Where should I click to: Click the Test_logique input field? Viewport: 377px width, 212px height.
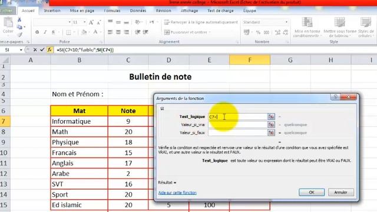tap(237, 117)
